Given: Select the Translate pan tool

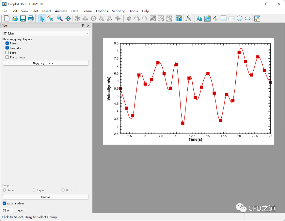Looking at the screenshot, I should click(68, 18).
